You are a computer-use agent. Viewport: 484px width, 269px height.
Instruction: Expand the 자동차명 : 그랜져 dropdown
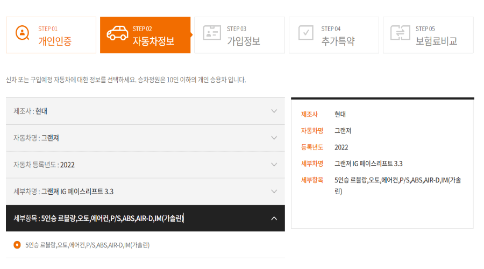click(x=145, y=138)
